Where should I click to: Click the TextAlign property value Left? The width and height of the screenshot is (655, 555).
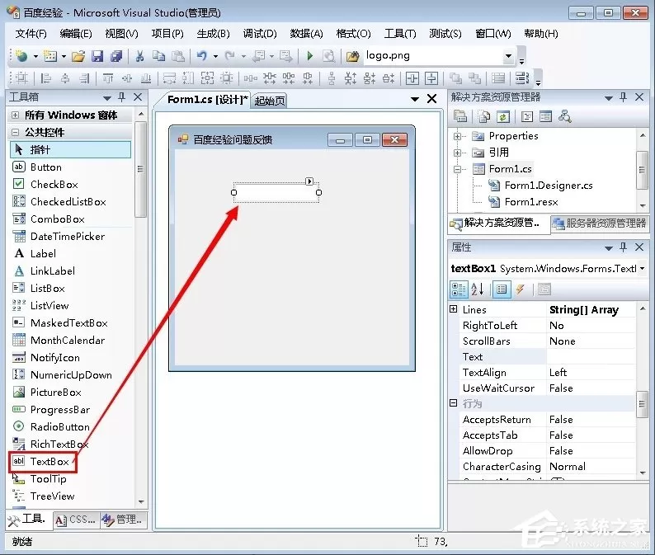coord(591,373)
